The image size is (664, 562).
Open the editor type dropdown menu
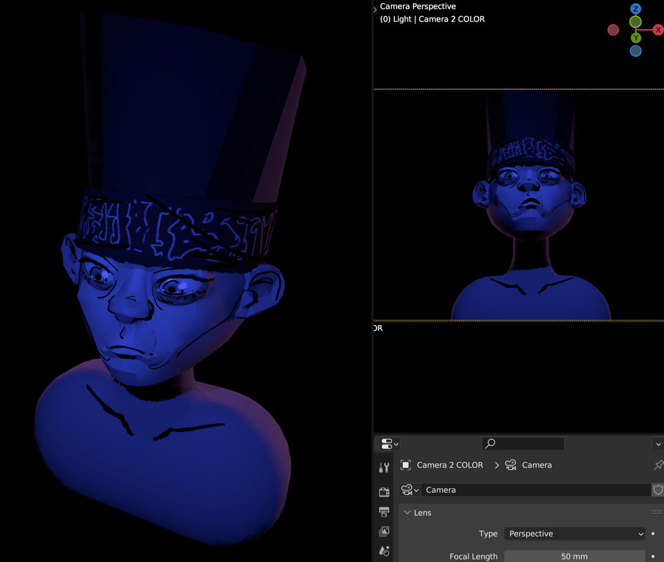(x=389, y=444)
